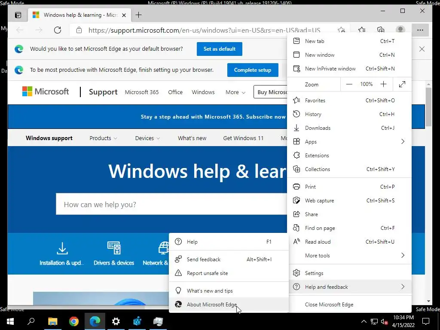Open Collections menu item
This screenshot has height=330, width=440.
pos(349,169)
